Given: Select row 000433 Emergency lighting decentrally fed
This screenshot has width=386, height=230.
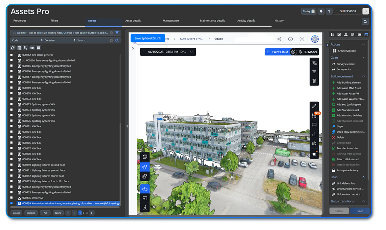Looking at the screenshot, I should tap(47, 192).
